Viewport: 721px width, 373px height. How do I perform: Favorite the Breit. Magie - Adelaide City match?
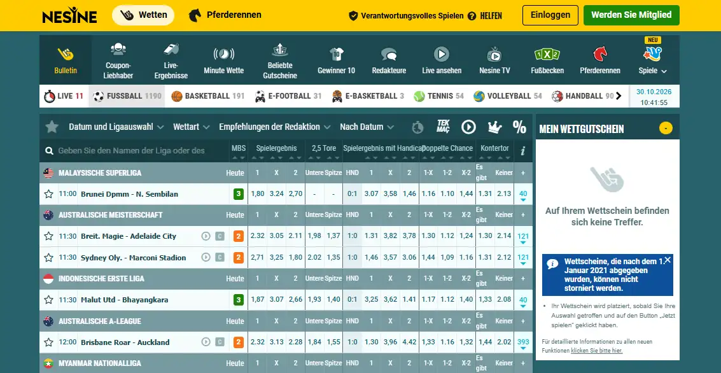48,236
